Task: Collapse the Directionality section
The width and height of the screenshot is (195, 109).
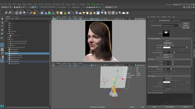Action: (149, 67)
